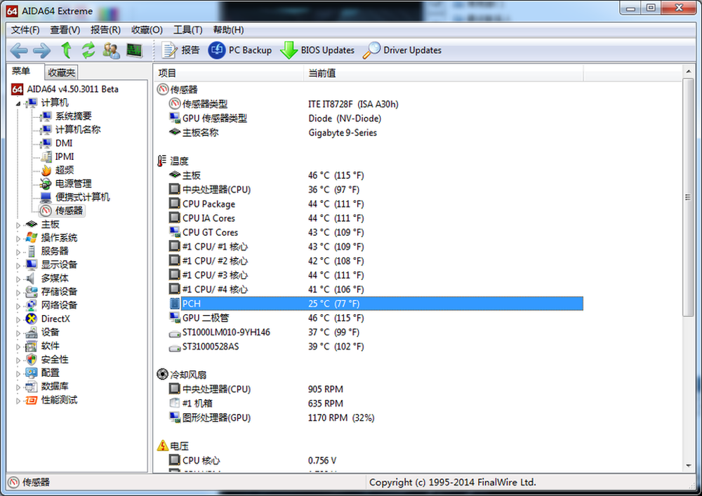Open the 查看(V) menu
The height and width of the screenshot is (496, 702).
click(65, 30)
